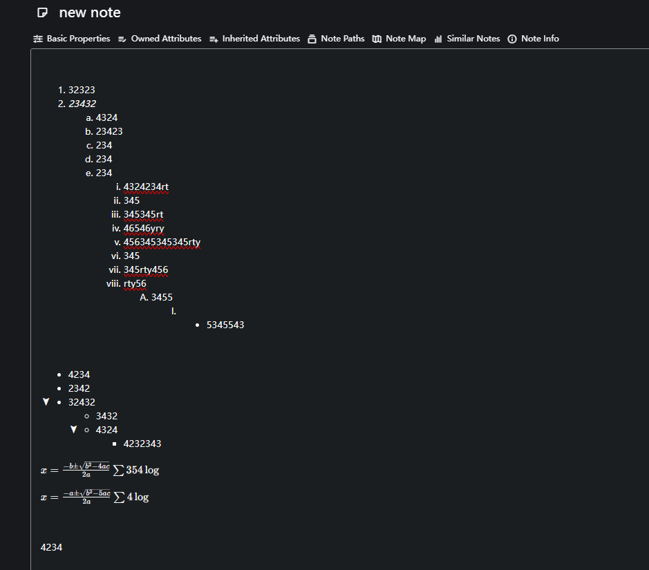Click the misspelled text 456345345345rty
This screenshot has height=570, width=649.
coord(162,242)
